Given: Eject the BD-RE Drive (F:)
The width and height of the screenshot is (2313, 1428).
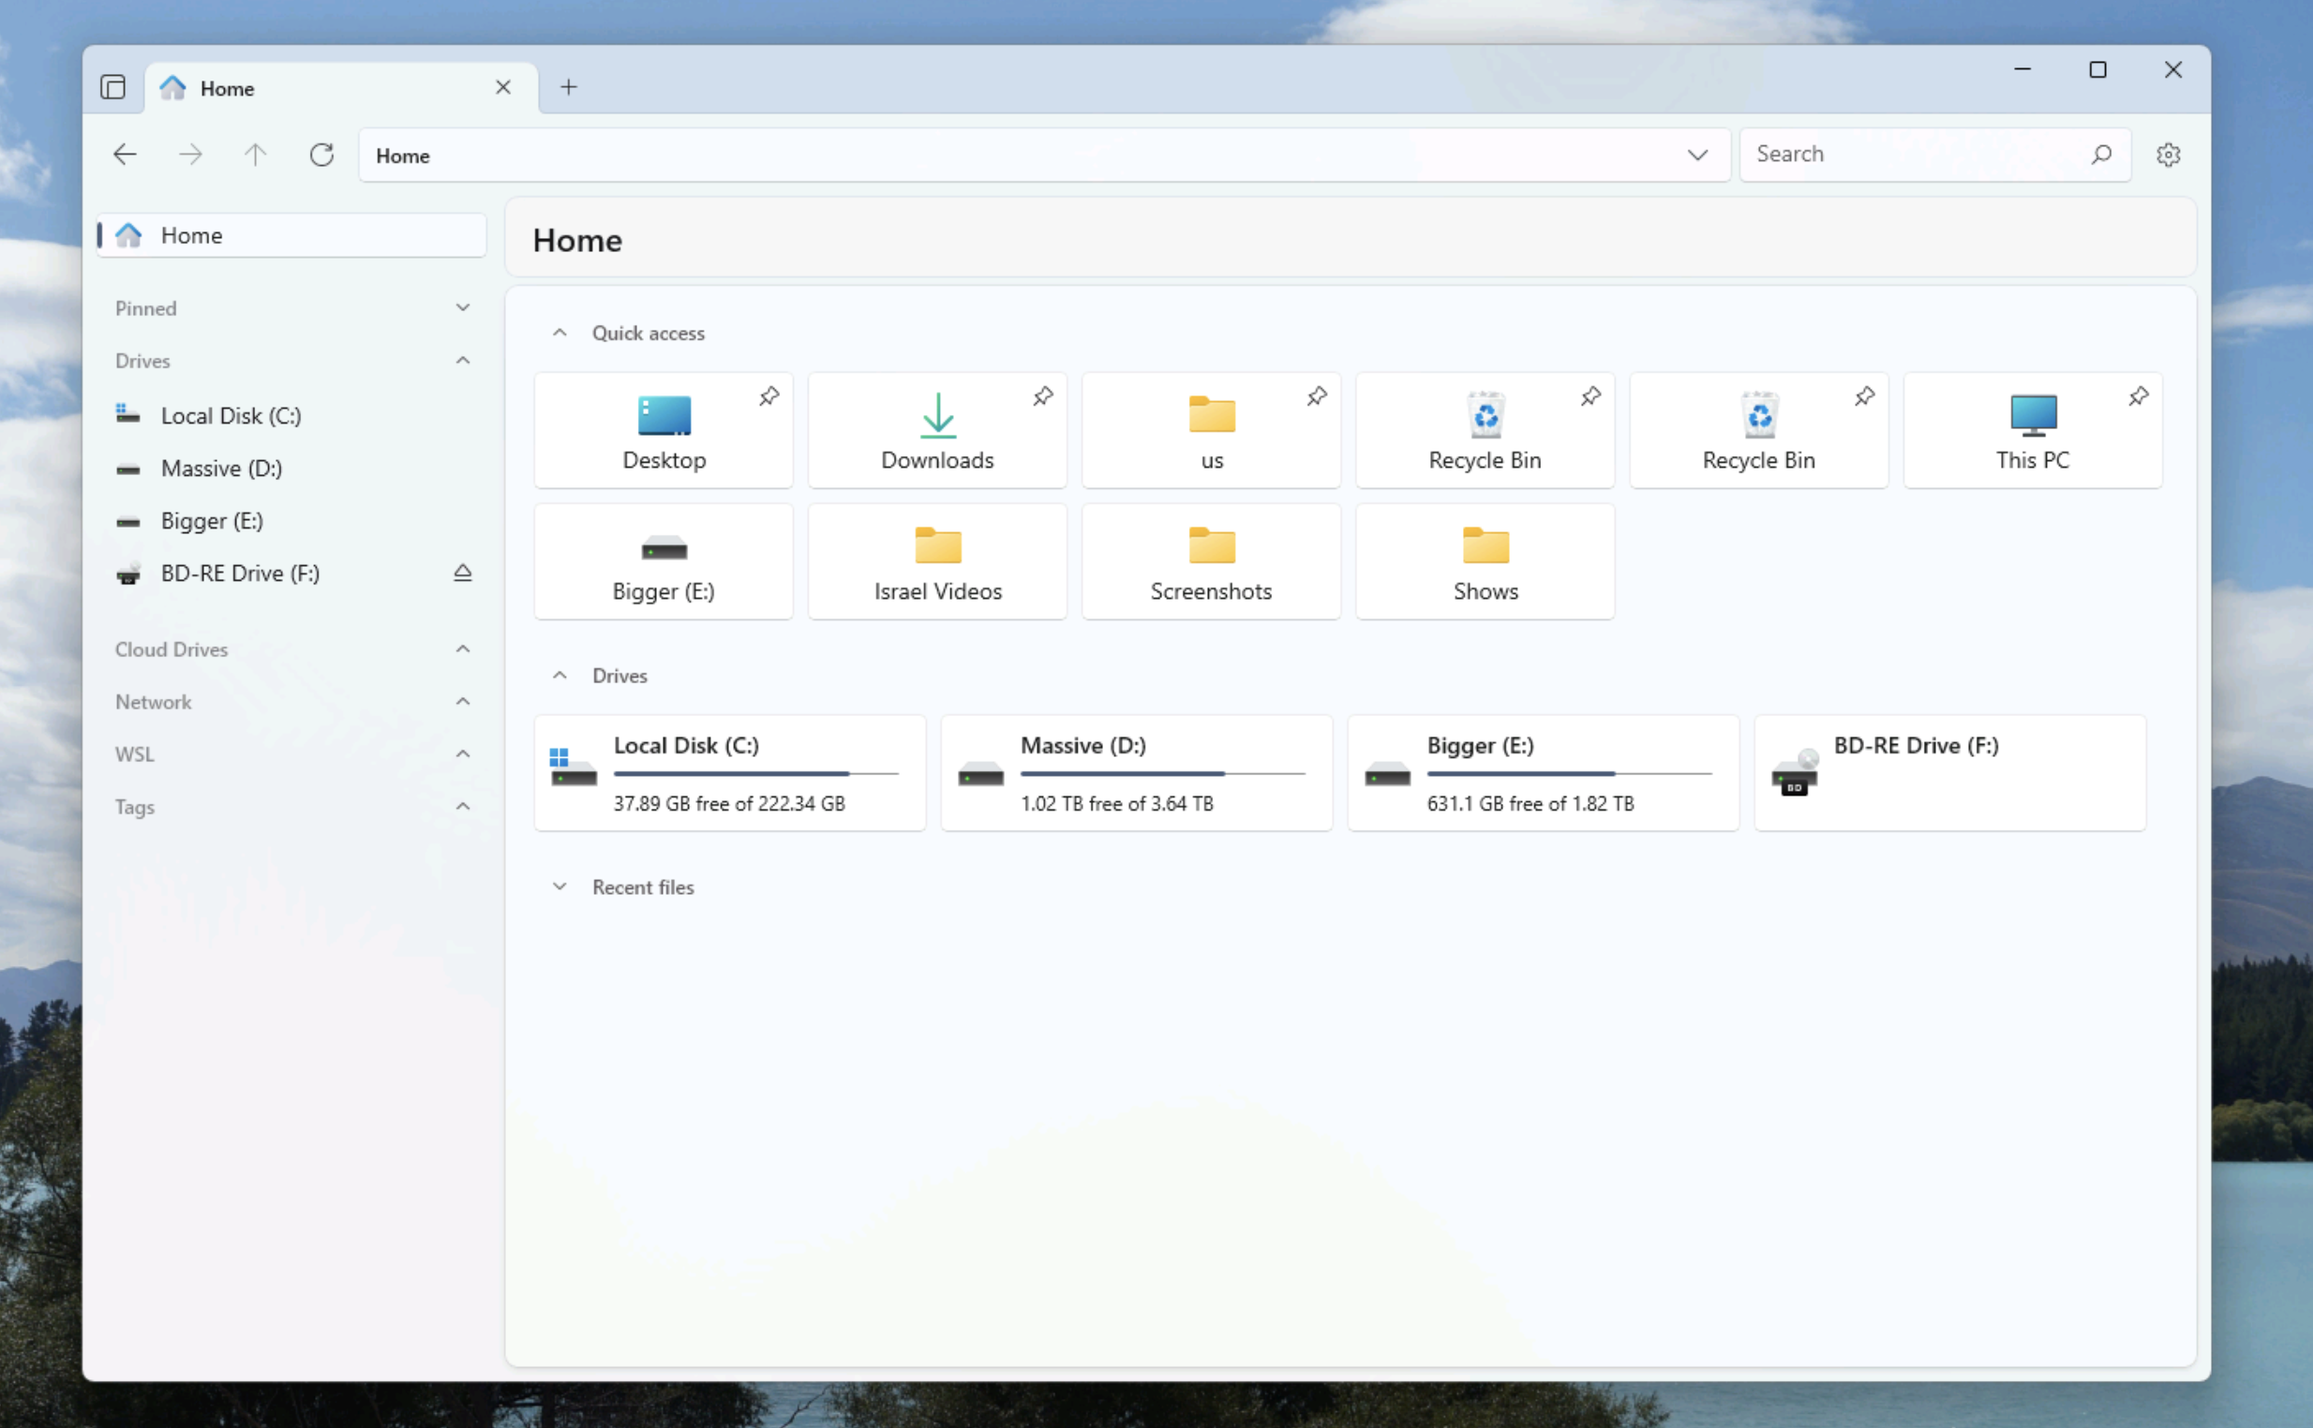Looking at the screenshot, I should point(462,573).
